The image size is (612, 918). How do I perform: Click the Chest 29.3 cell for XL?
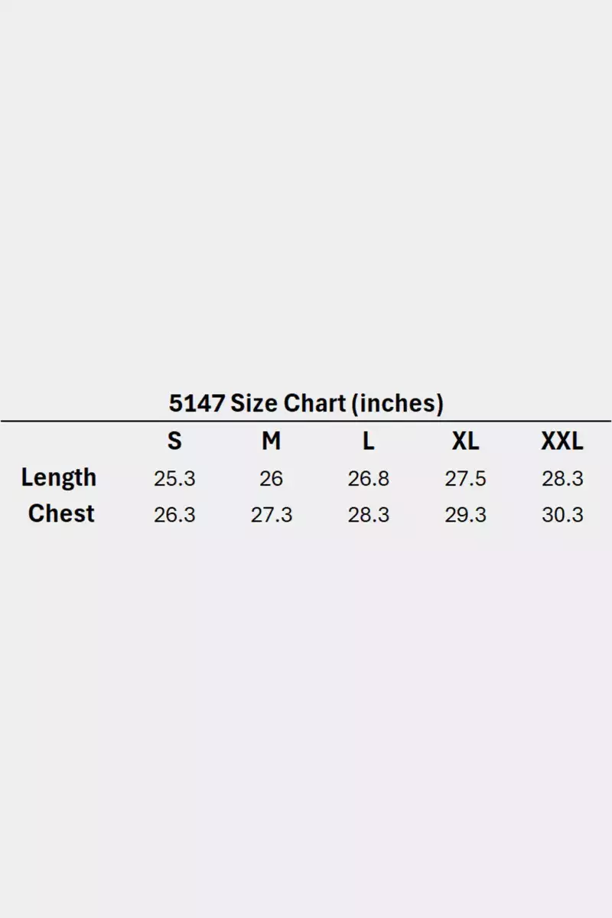pyautogui.click(x=465, y=515)
